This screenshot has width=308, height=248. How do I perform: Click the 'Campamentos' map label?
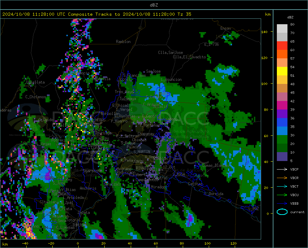[x=147, y=180]
